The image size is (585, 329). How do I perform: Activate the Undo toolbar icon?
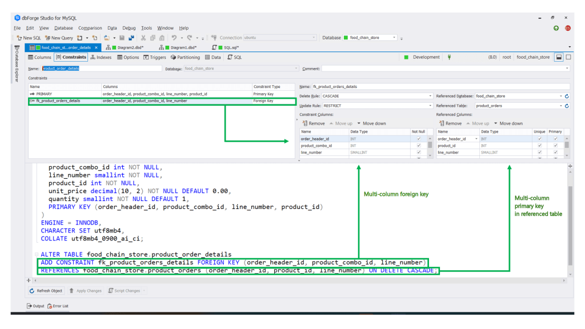coord(174,38)
